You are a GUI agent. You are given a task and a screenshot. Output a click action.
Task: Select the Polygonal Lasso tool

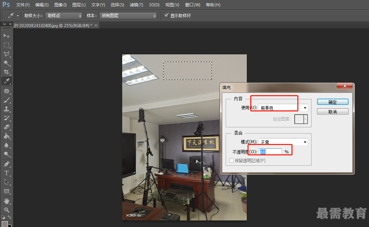tap(7, 54)
